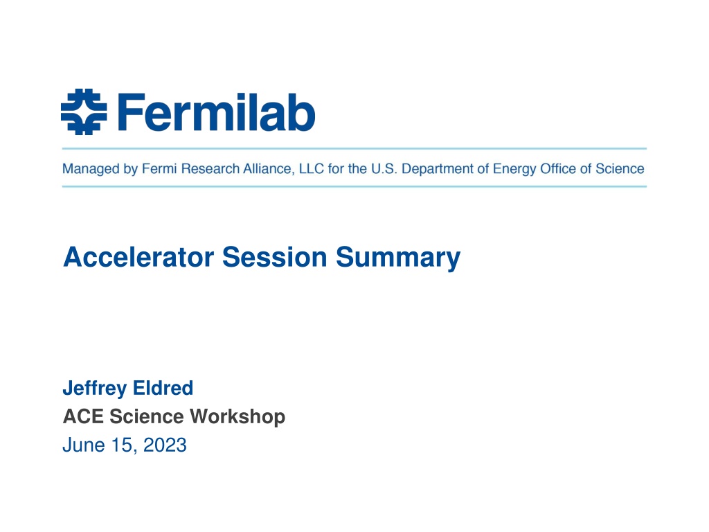709x532 pixels.
Task: Select the ACE Science Workshop line
Action: [x=174, y=416]
